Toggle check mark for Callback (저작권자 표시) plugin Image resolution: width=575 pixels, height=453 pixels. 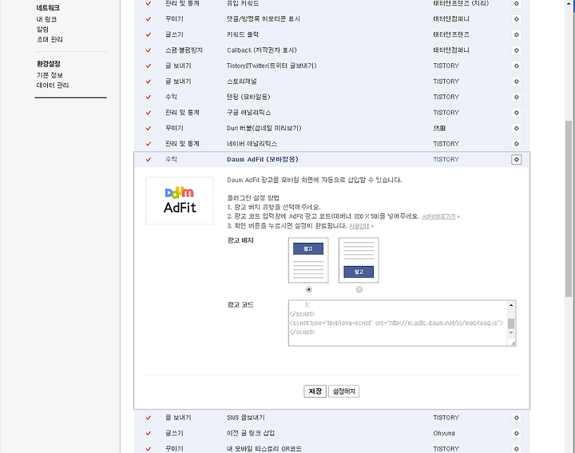pyautogui.click(x=149, y=50)
